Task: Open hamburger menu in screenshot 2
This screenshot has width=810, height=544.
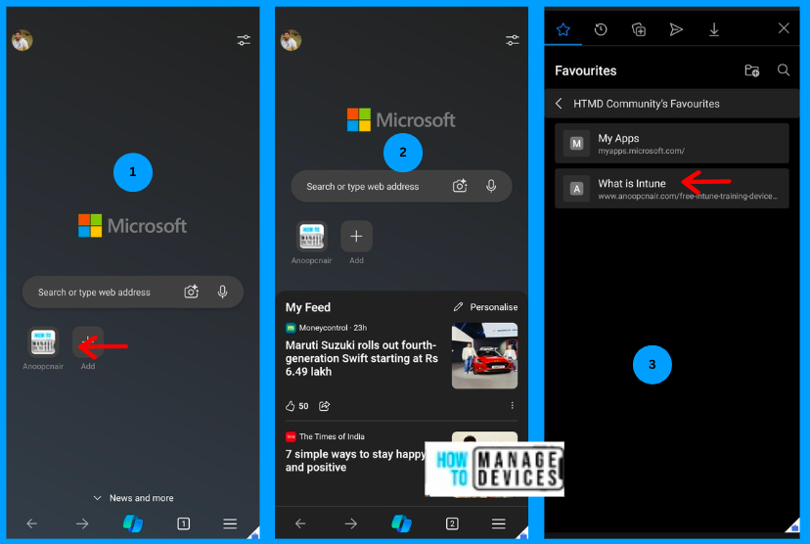Action: (499, 523)
